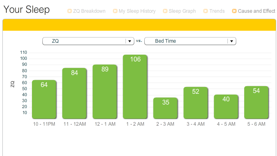
Task: Click the Trends play icon
Action: (x=205, y=11)
